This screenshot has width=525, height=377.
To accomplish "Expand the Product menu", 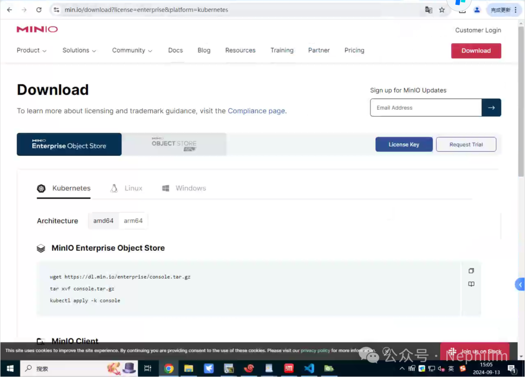I will 32,50.
